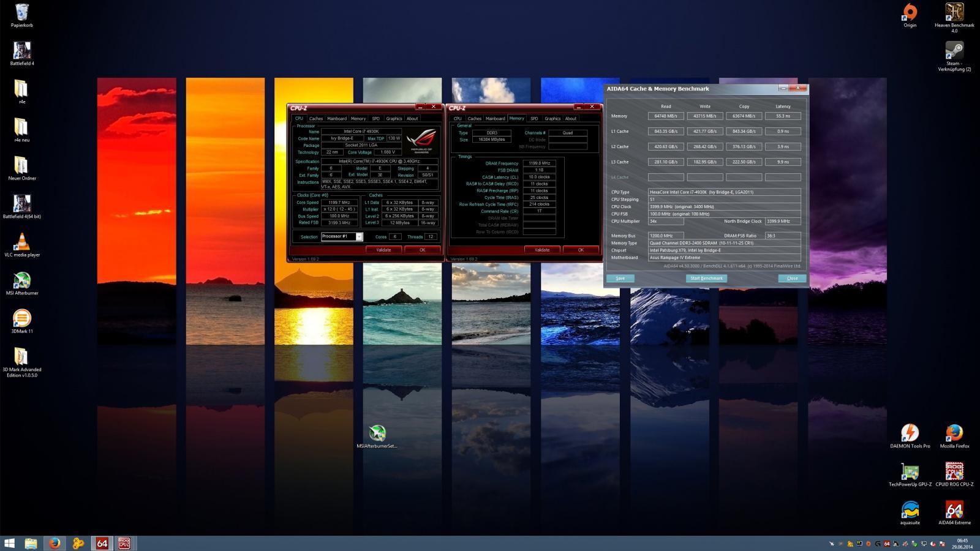Open Memory tab in left CPU-Z window
The image size is (980, 551).
coord(358,119)
